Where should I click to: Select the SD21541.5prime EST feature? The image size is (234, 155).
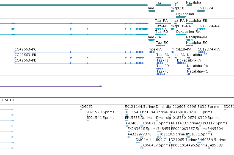[x=88, y=121]
